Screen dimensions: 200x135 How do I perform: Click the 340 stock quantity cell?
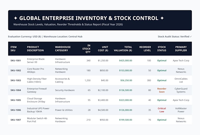coord(89,61)
